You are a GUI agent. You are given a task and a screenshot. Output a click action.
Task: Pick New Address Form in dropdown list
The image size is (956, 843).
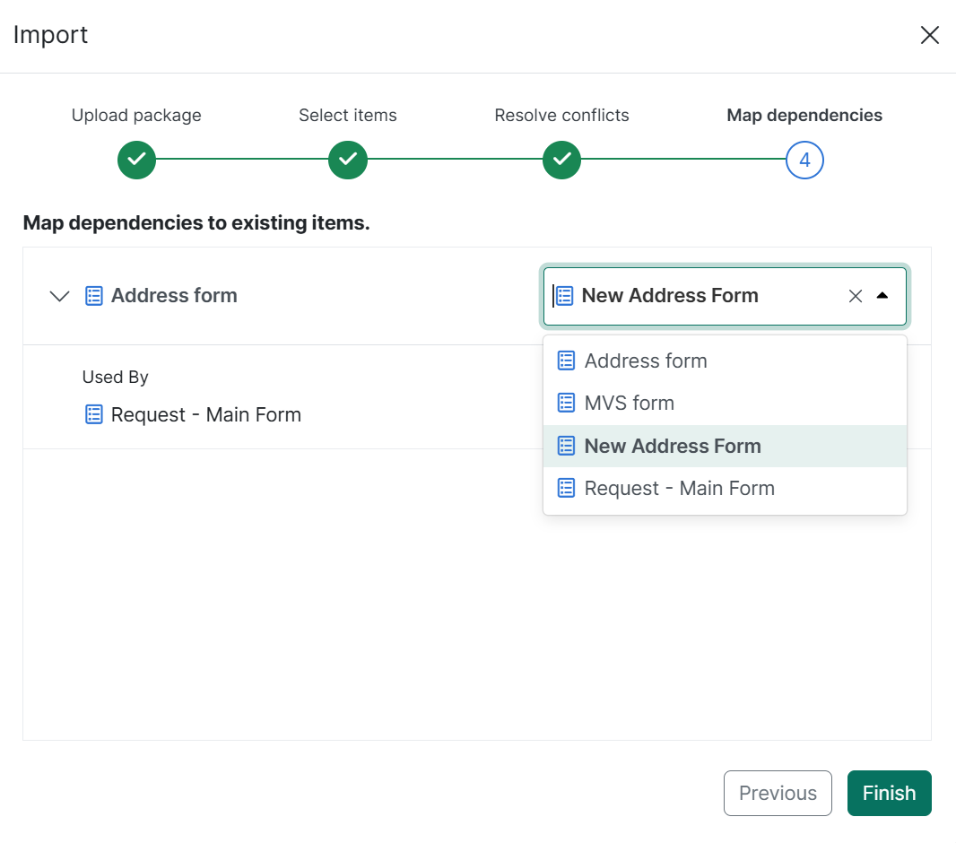[x=673, y=446]
